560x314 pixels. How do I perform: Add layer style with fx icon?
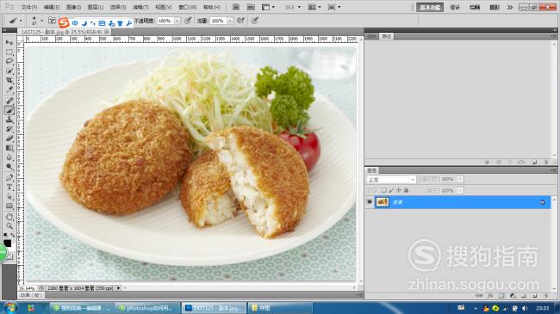click(490, 296)
